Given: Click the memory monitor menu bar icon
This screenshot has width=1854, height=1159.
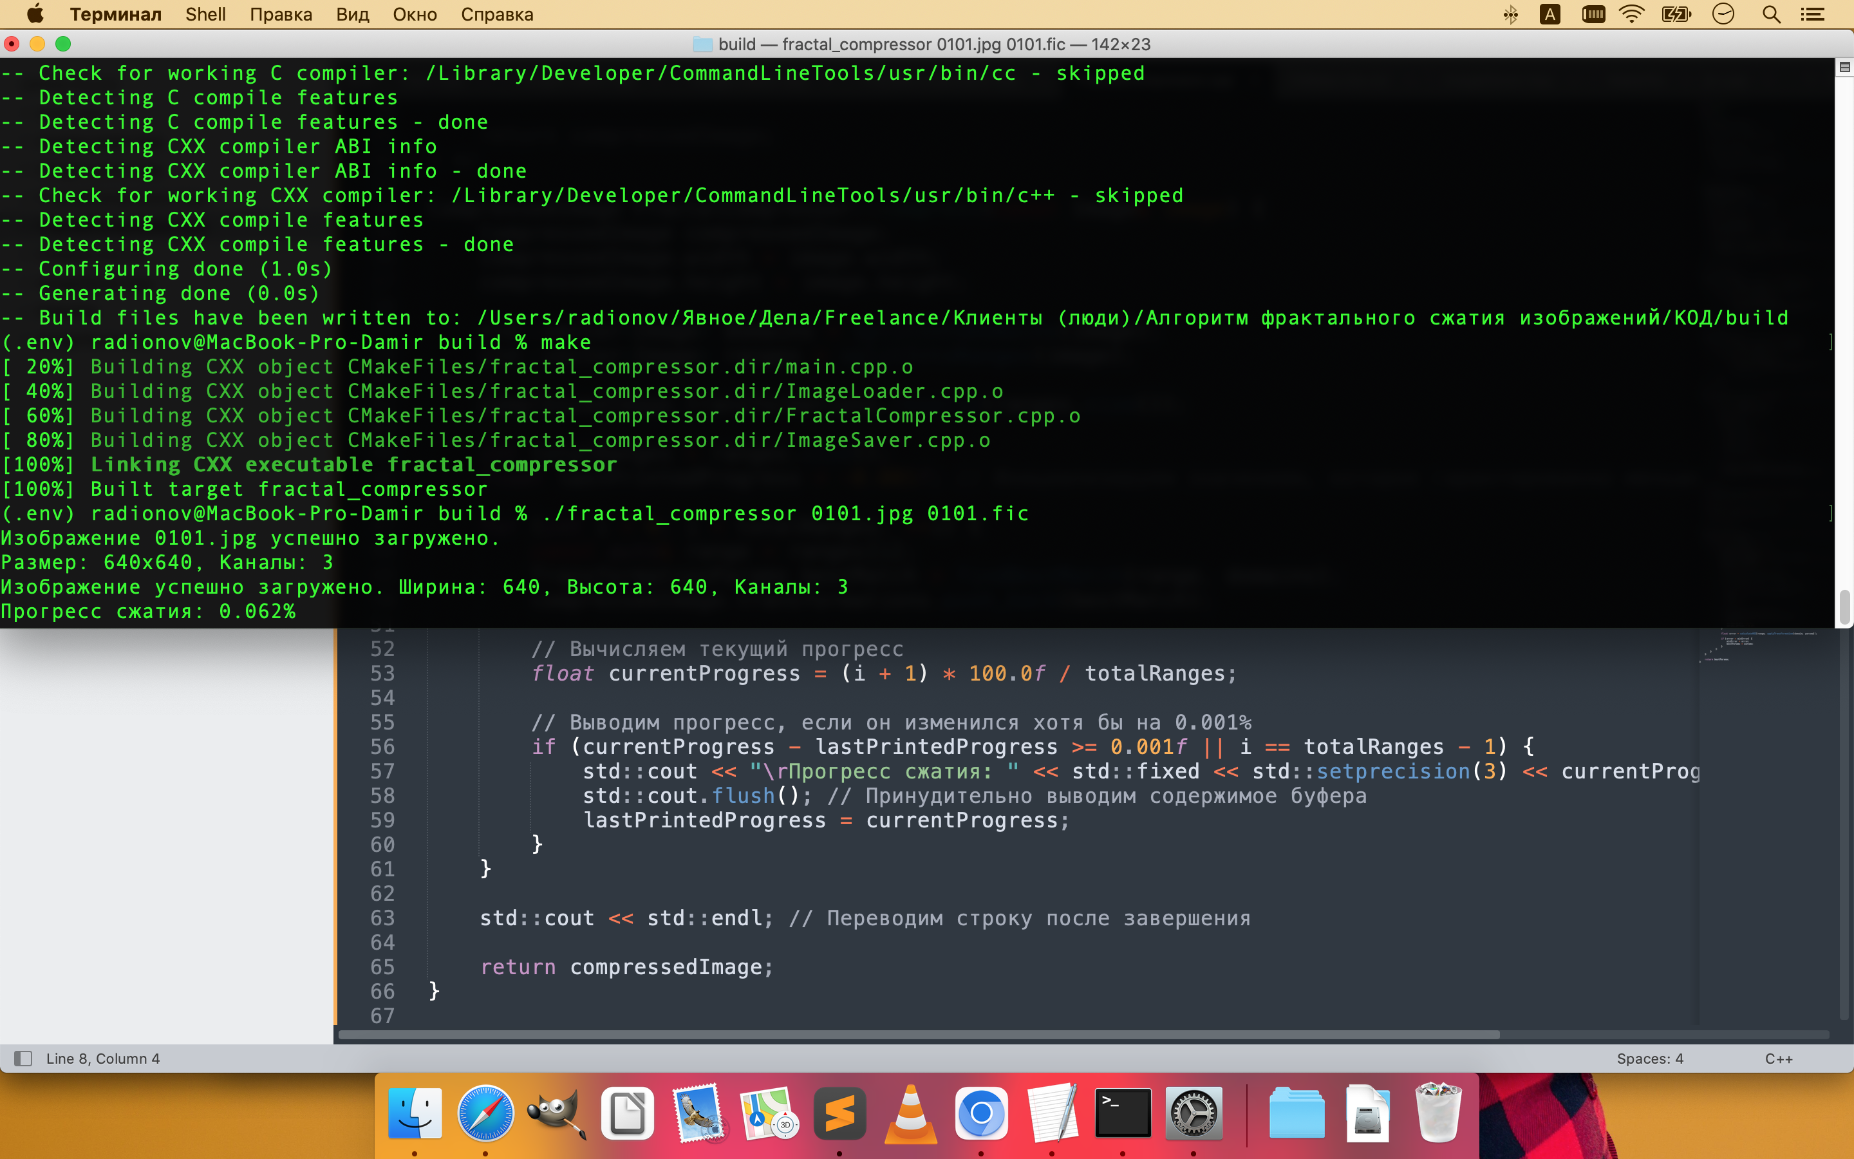Looking at the screenshot, I should coord(1593,14).
